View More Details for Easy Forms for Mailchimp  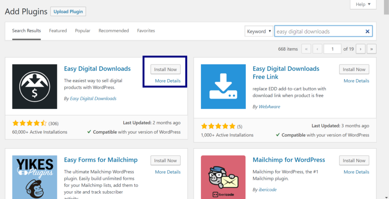point(168,172)
